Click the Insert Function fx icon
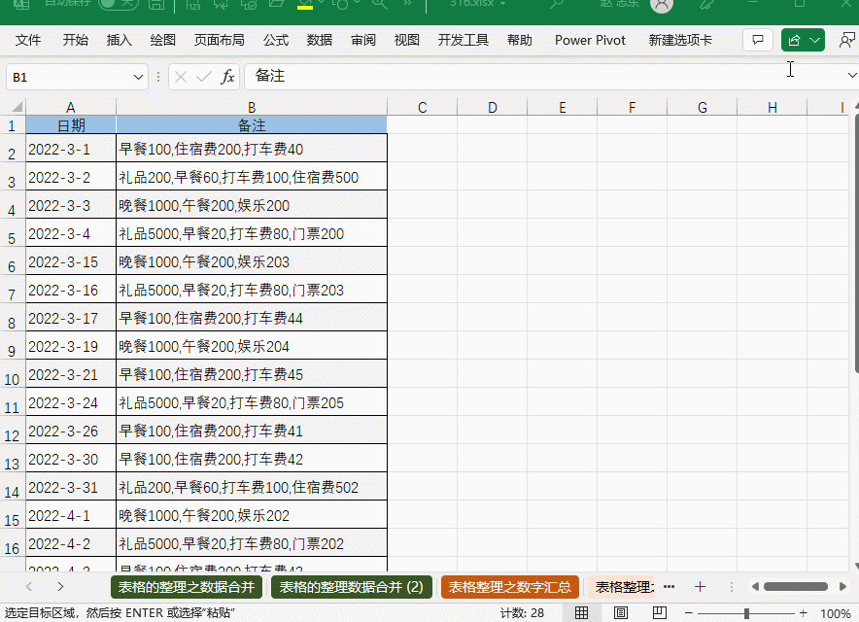The width and height of the screenshot is (859, 622). click(x=227, y=77)
